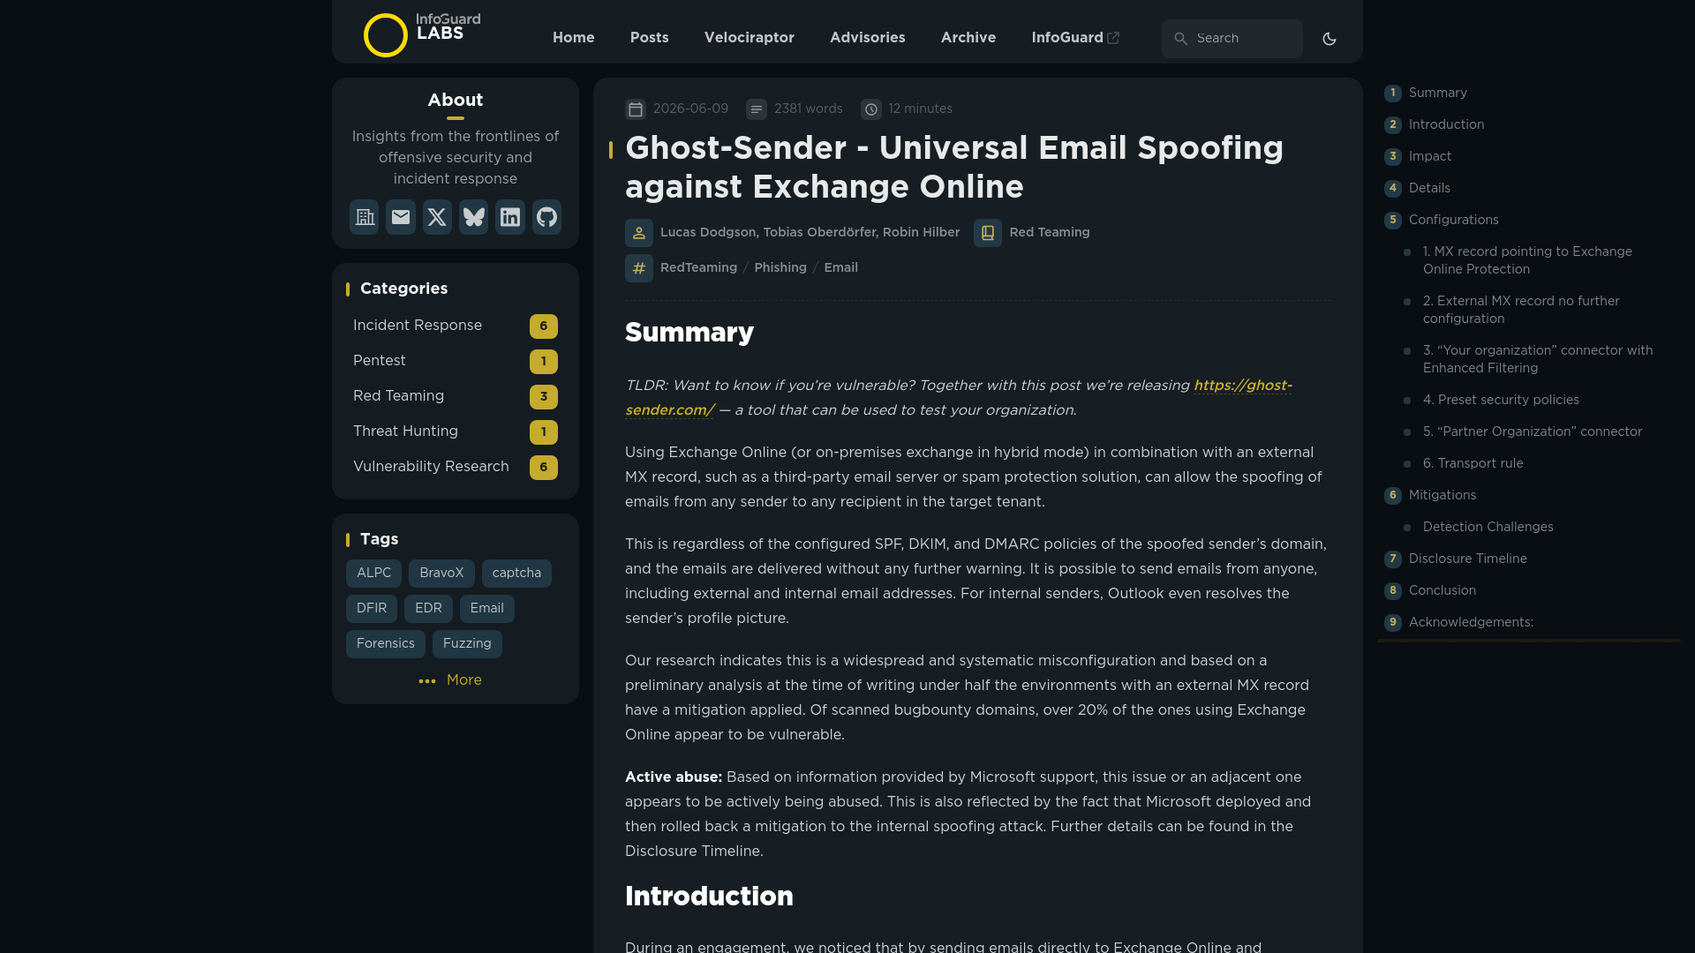The width and height of the screenshot is (1695, 953).
Task: Click the search magnifier icon
Action: [1180, 39]
